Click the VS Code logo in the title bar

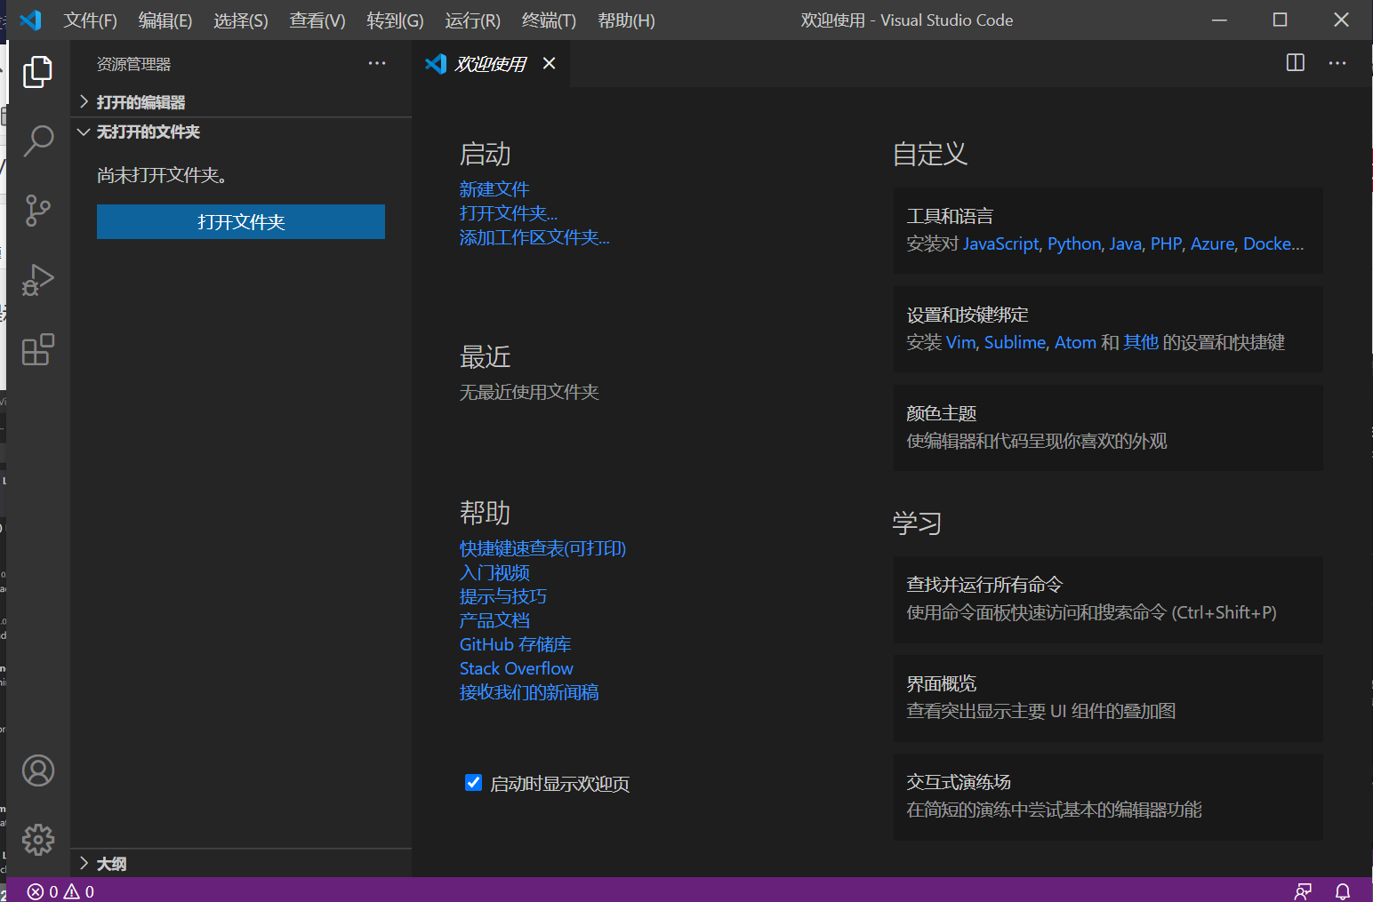click(30, 20)
